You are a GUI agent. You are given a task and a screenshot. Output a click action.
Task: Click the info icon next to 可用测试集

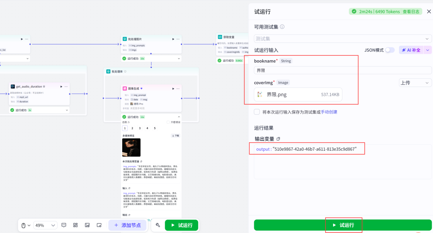pyautogui.click(x=282, y=27)
